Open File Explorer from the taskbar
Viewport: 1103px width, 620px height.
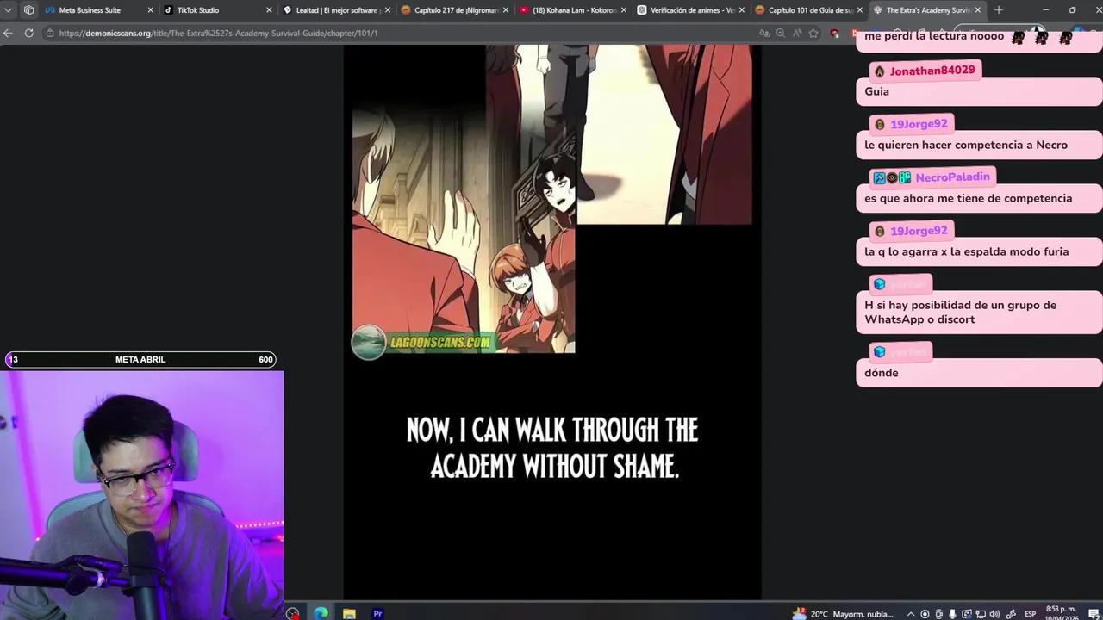point(349,613)
